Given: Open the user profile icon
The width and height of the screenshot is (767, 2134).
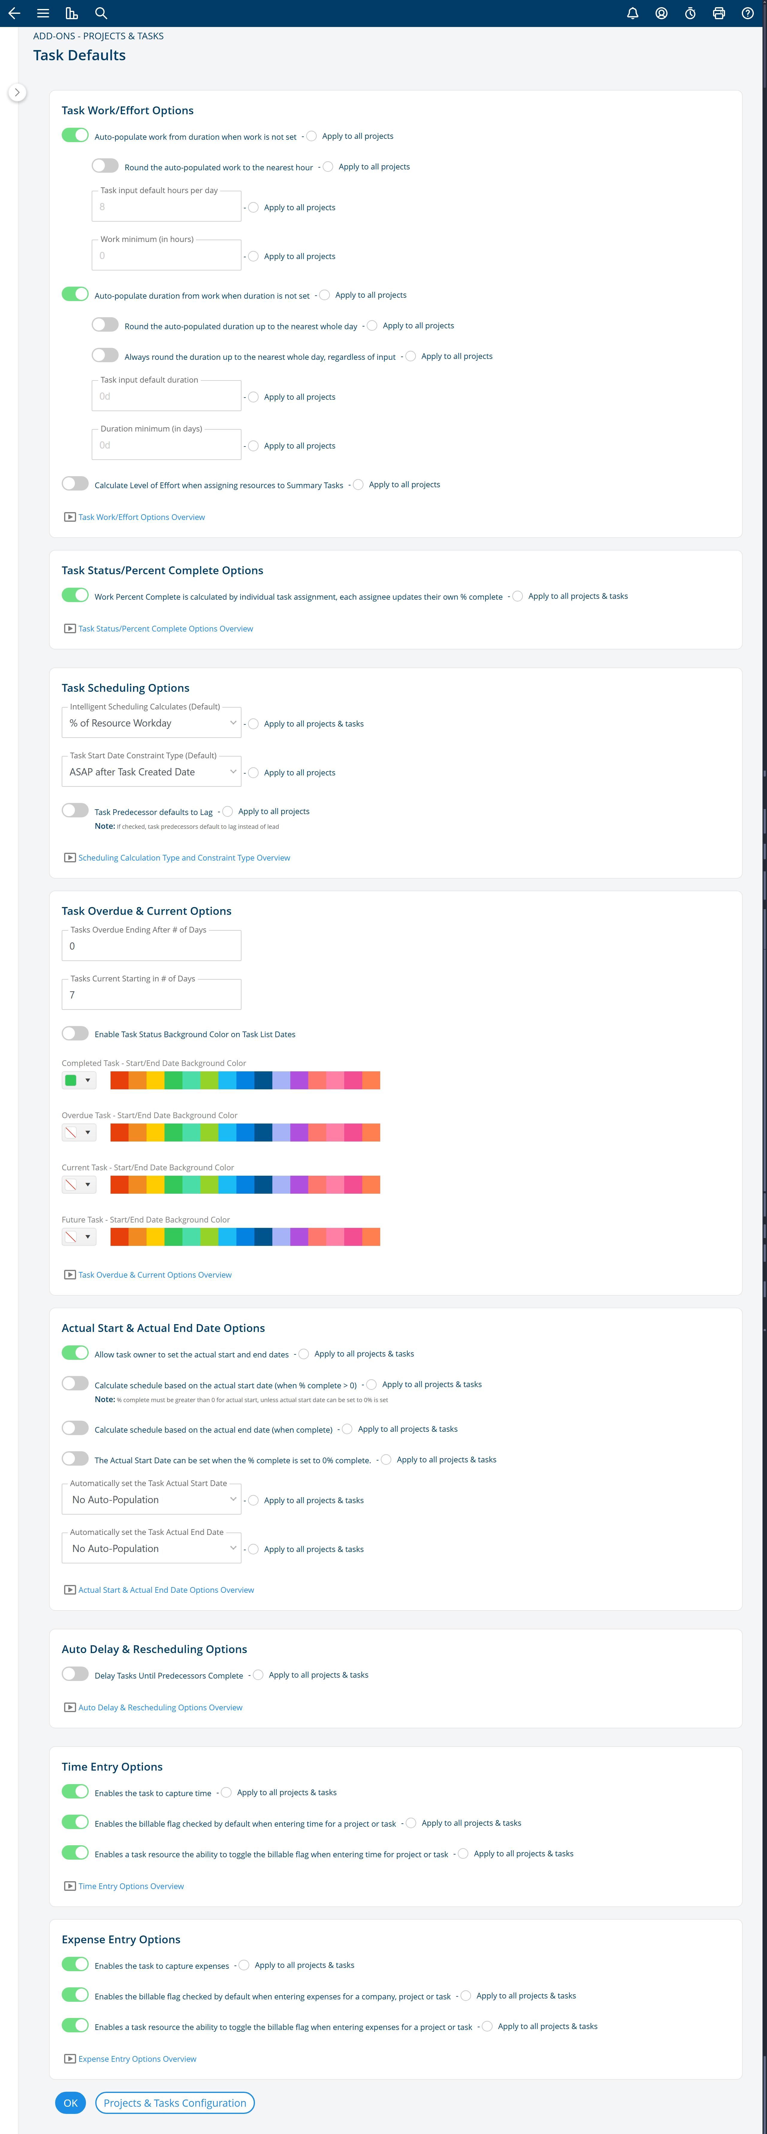Looking at the screenshot, I should click(x=662, y=13).
